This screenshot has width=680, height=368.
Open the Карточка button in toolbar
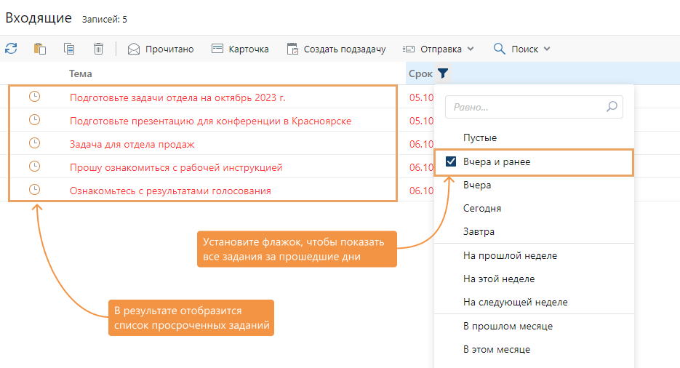tap(240, 49)
